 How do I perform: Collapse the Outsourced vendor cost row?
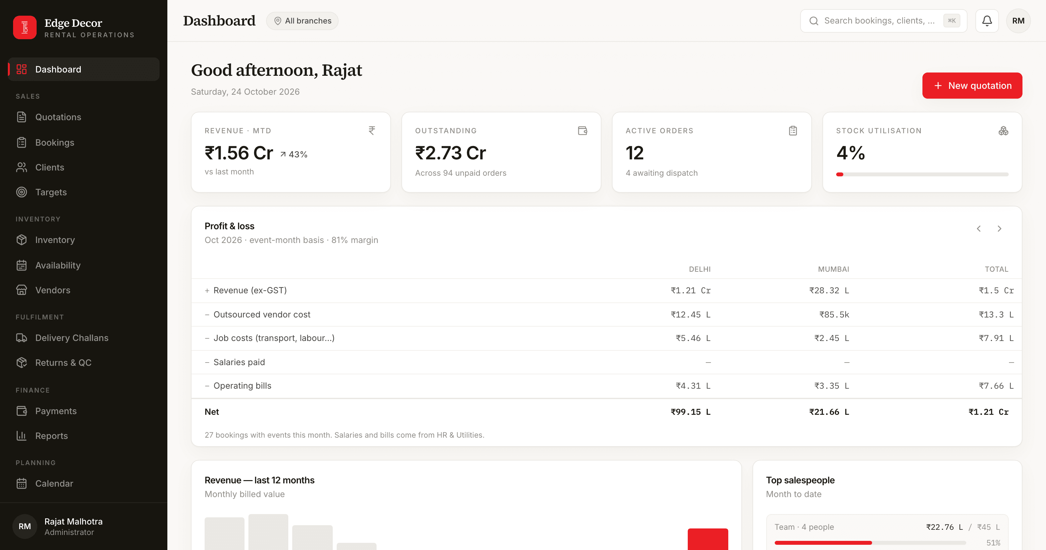[207, 315]
